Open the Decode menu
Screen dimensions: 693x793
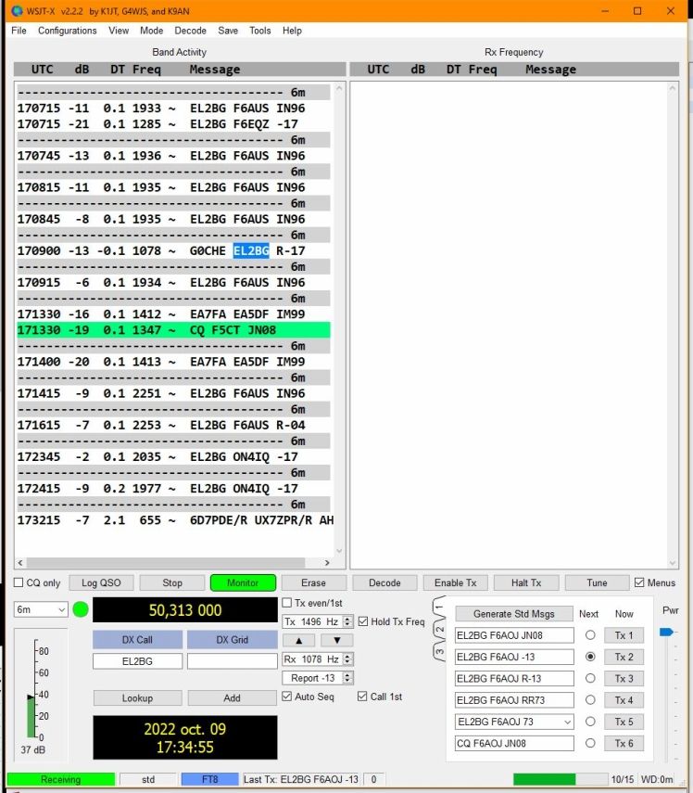click(x=190, y=31)
